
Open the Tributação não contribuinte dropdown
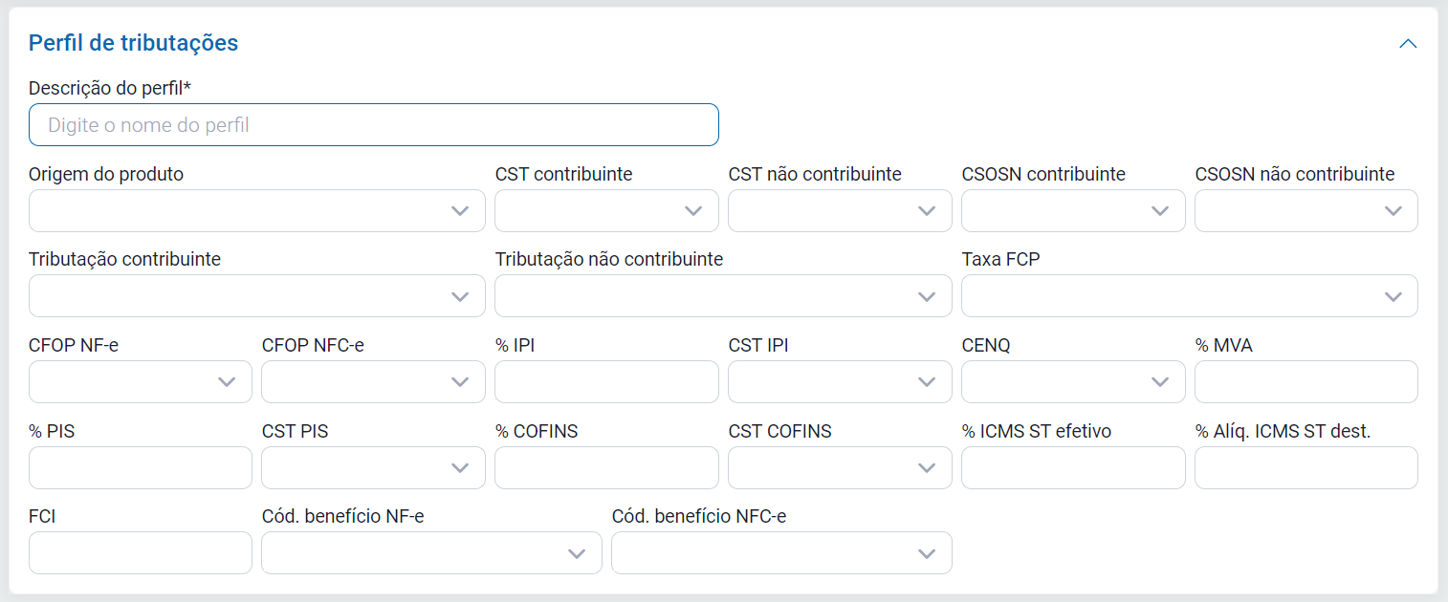[x=723, y=296]
